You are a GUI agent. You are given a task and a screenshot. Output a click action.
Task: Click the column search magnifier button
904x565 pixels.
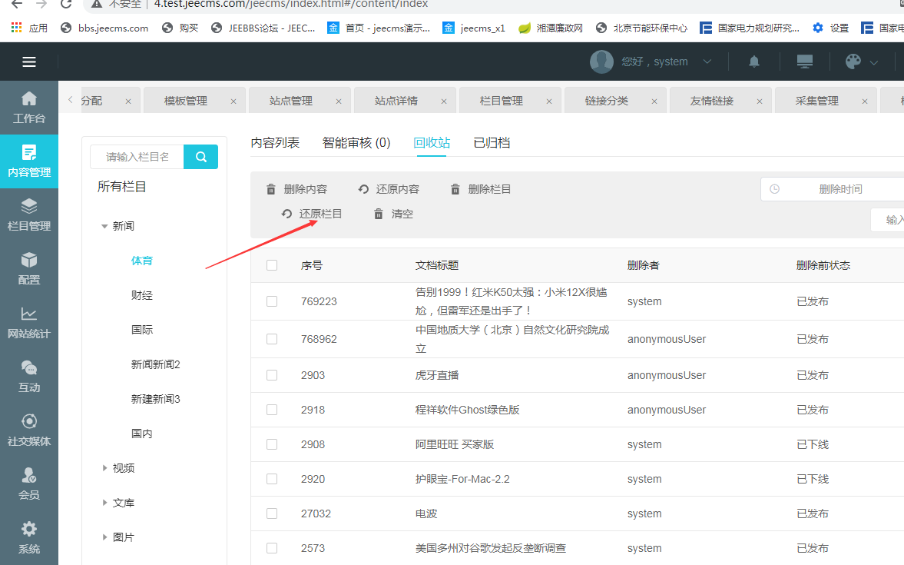click(201, 157)
